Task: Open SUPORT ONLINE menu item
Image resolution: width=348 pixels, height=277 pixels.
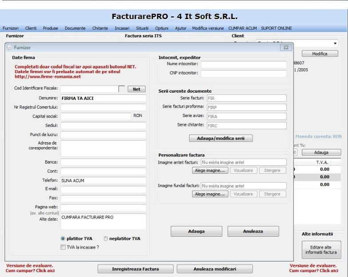Action: point(276,28)
